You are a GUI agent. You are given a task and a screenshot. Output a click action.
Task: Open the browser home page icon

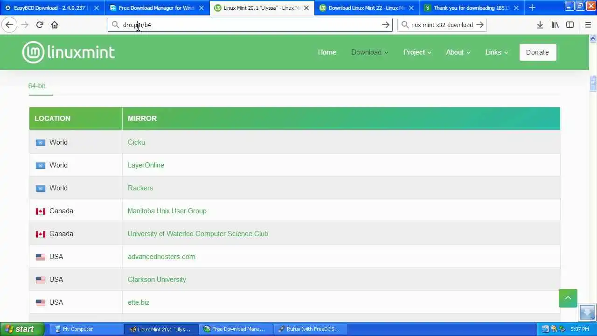pos(55,25)
